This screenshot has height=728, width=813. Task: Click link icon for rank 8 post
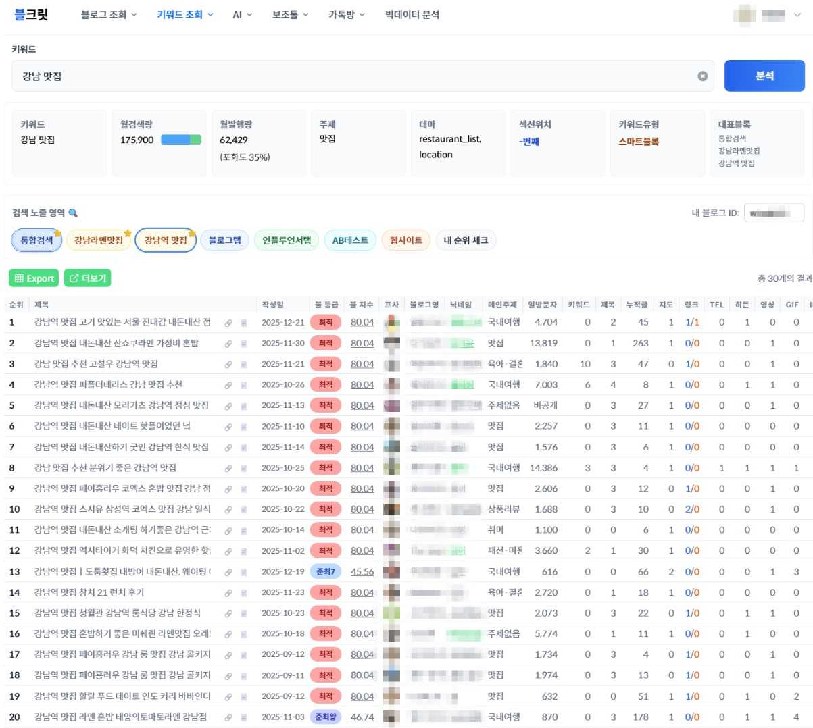pyautogui.click(x=228, y=469)
